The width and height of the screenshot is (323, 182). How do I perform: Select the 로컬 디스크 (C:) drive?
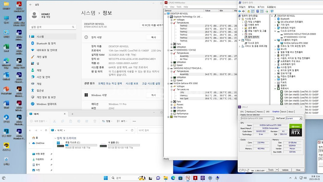tap(77, 145)
